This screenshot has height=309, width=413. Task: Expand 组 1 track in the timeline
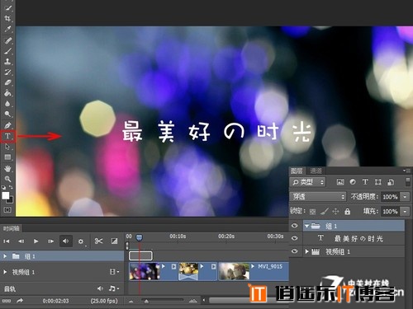(5, 256)
